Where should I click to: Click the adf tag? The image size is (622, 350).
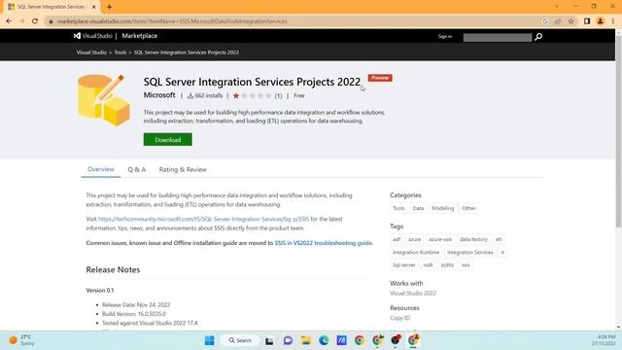click(397, 239)
